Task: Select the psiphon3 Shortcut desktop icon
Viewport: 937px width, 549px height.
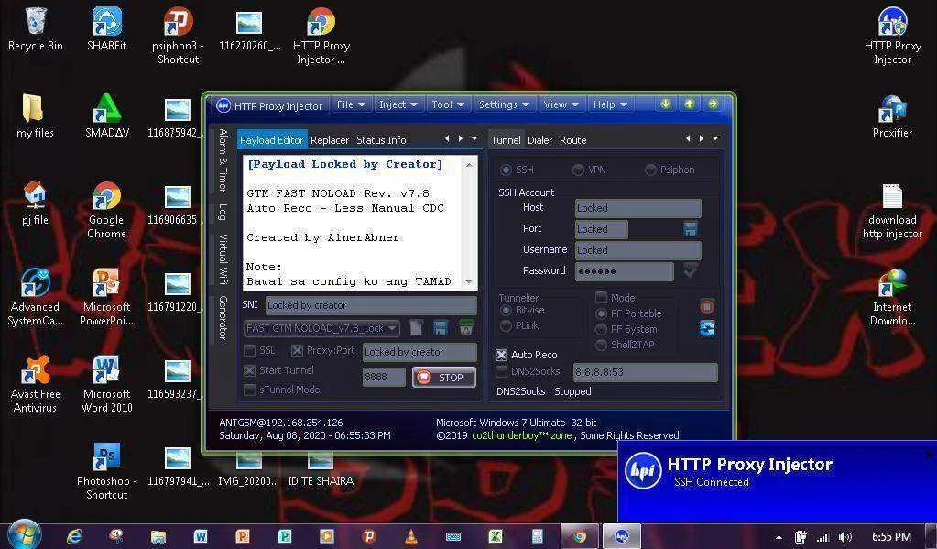Action: coord(178,35)
